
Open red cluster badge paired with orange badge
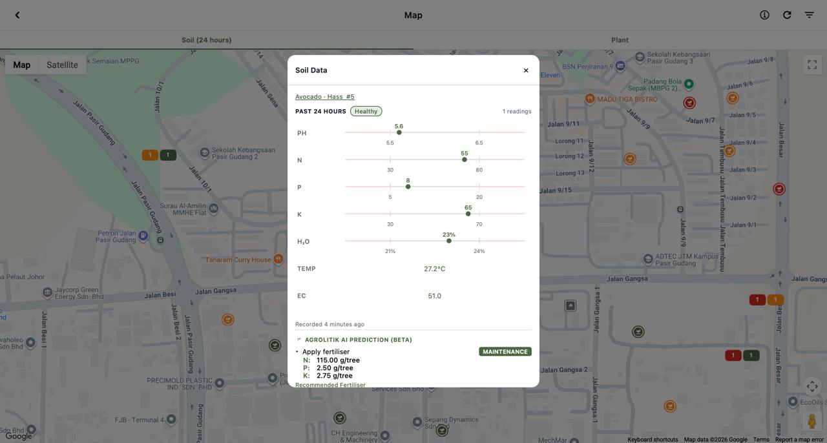pos(757,300)
